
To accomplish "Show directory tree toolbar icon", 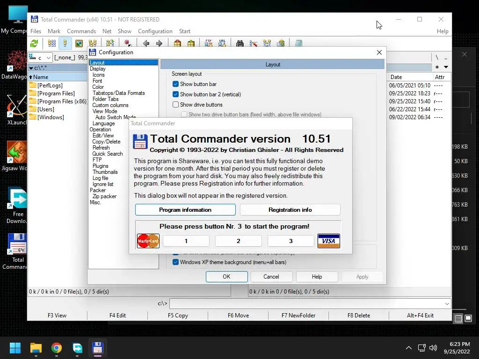I will tap(93, 43).
